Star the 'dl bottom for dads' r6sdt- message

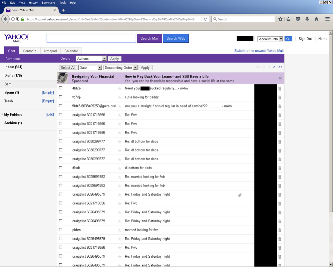[x=120, y=168]
